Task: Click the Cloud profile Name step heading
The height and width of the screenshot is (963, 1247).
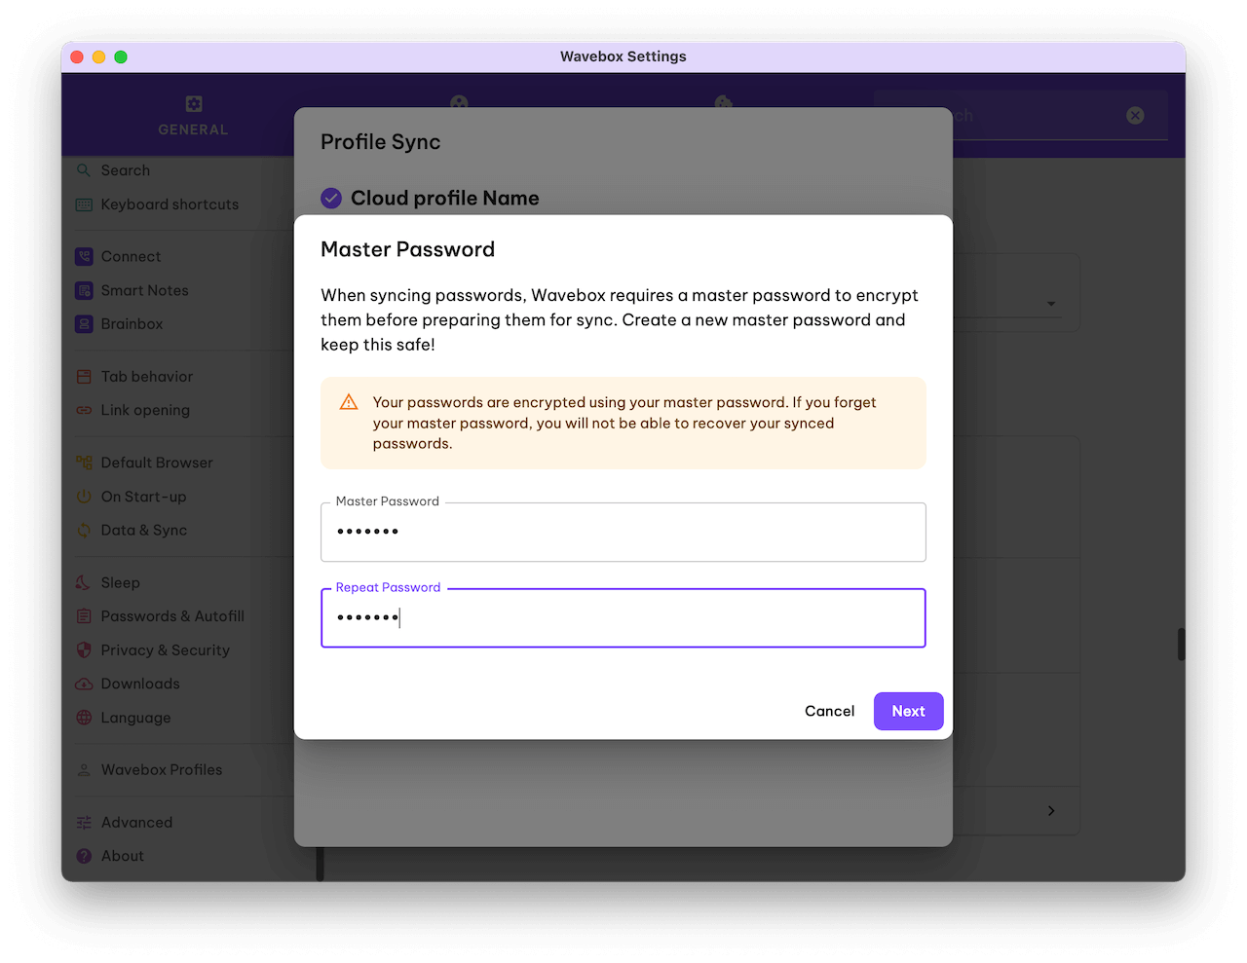Action: (444, 198)
